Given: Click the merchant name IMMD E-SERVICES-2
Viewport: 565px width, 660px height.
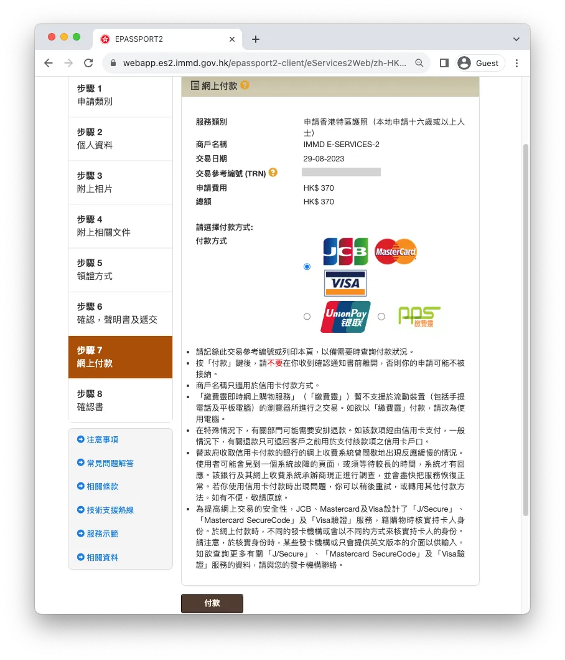Looking at the screenshot, I should click(x=342, y=145).
